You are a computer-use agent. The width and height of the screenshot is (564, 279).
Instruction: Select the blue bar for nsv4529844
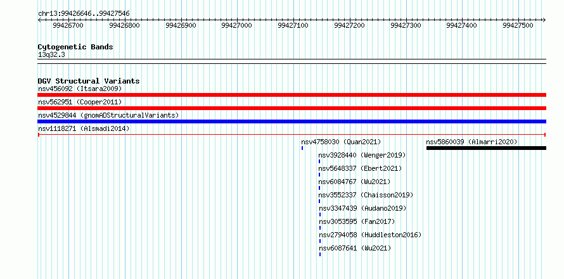[x=292, y=121]
